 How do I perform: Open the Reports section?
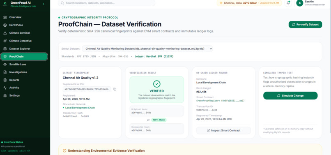pyautogui.click(x=24, y=80)
